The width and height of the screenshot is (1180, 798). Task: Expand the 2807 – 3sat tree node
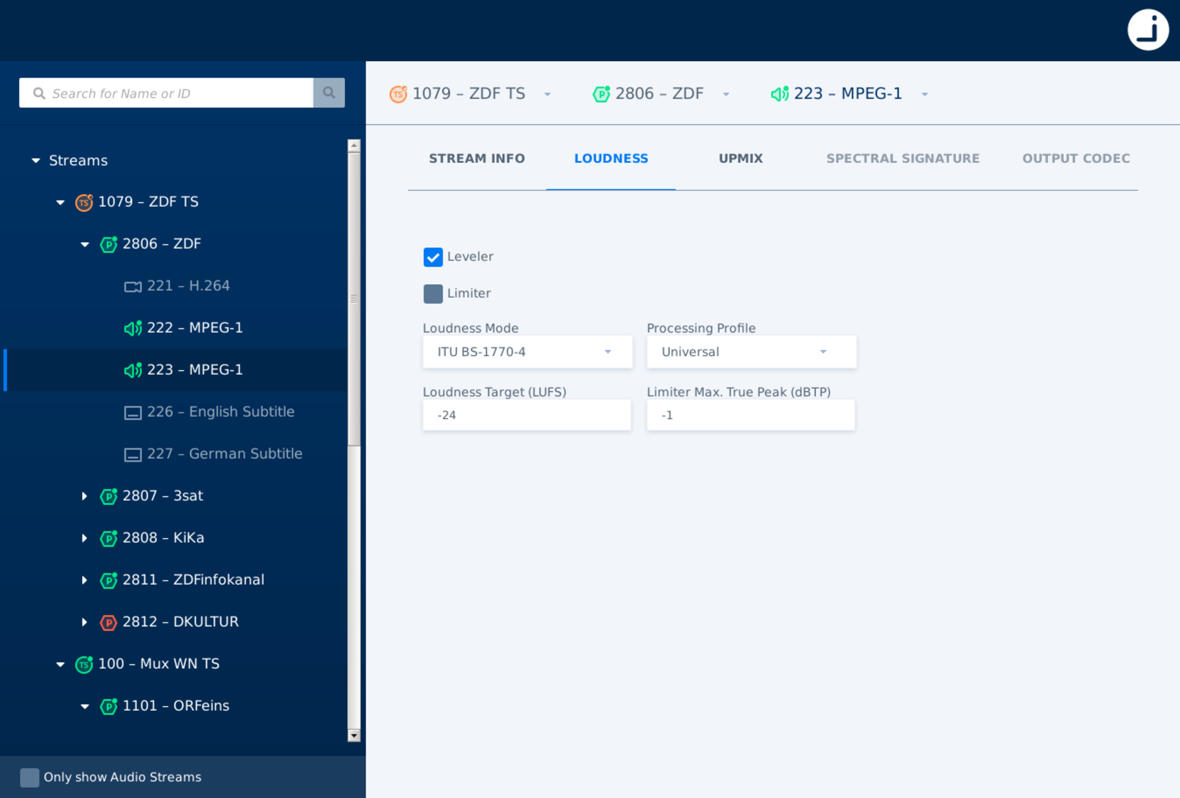pos(84,496)
